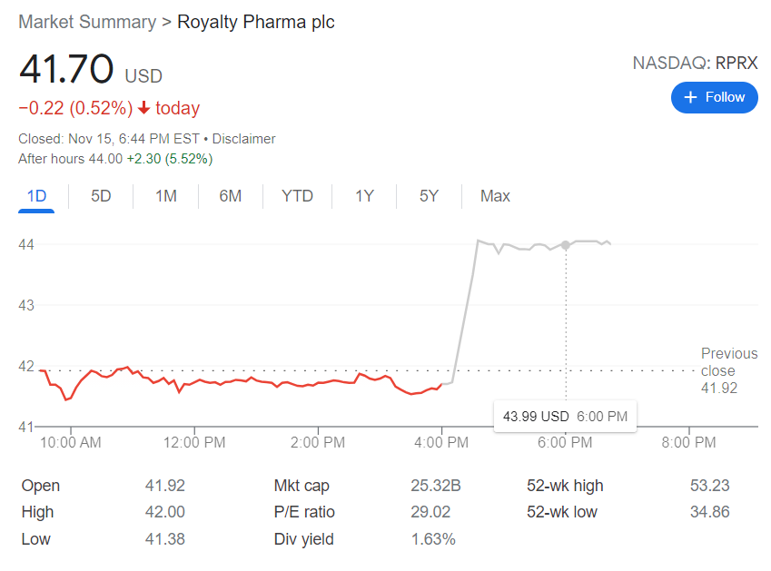Screen dimensions: 771x571
Task: Click the red down arrow icon
Action: (x=143, y=109)
